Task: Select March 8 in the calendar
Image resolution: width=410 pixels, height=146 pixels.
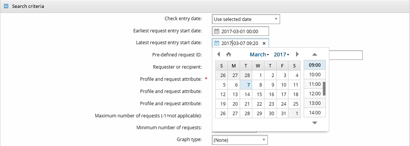Action: (258, 85)
